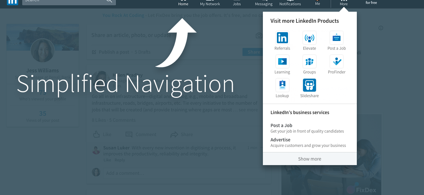Click Susan Luker's commenter name
The image size is (424, 195).
click(116, 148)
